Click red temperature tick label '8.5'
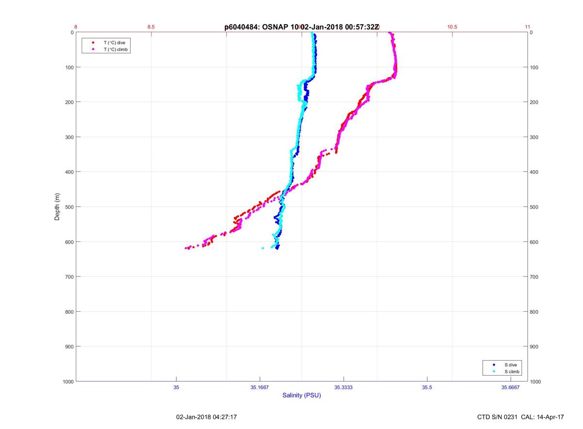Viewport: 583px width, 429px height. [151, 27]
